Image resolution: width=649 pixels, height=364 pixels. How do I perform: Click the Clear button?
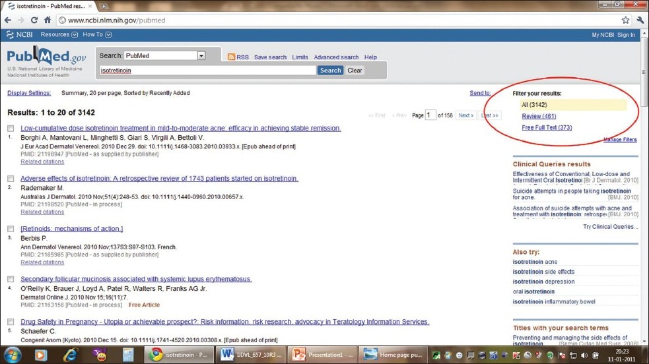click(x=355, y=71)
